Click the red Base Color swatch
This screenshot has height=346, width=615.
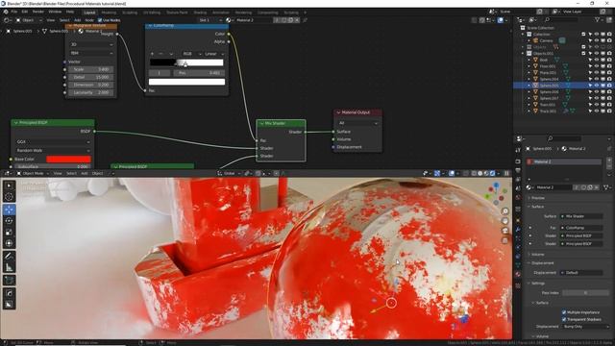pos(68,159)
